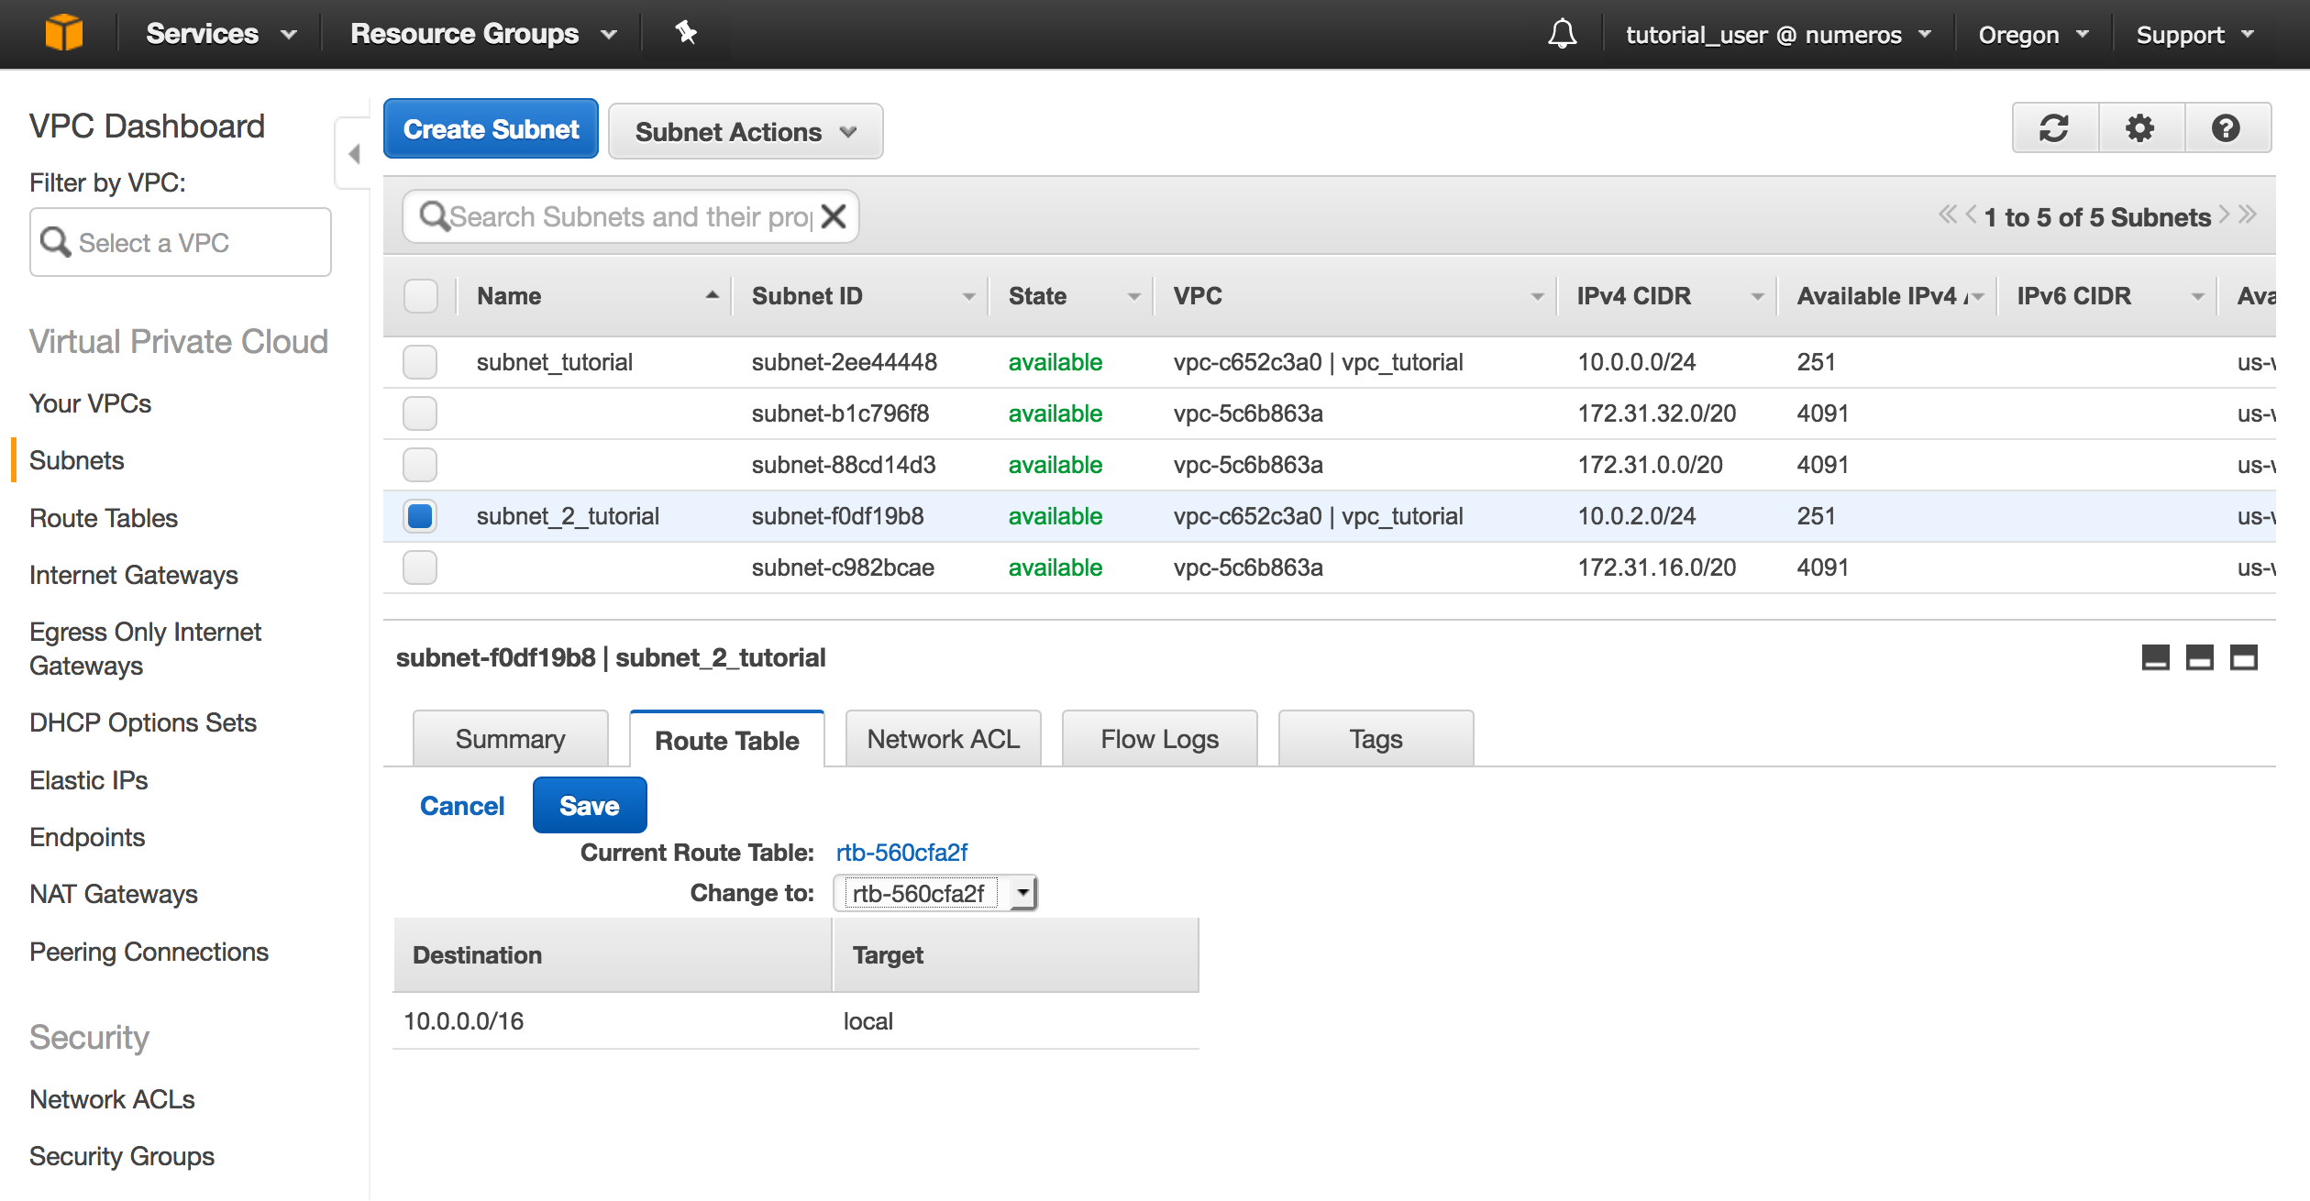
Task: Open the Subnet Actions dropdown
Action: click(x=746, y=131)
